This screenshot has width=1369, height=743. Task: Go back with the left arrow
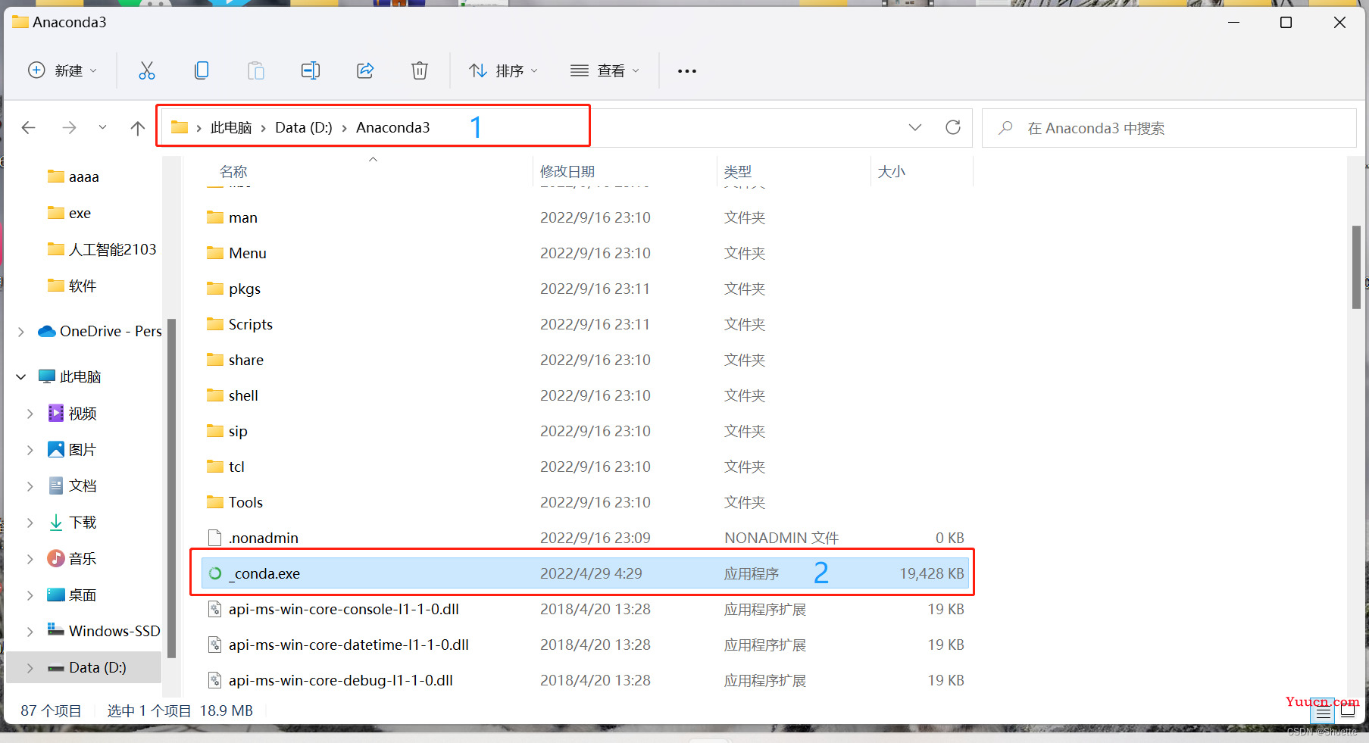tap(29, 127)
